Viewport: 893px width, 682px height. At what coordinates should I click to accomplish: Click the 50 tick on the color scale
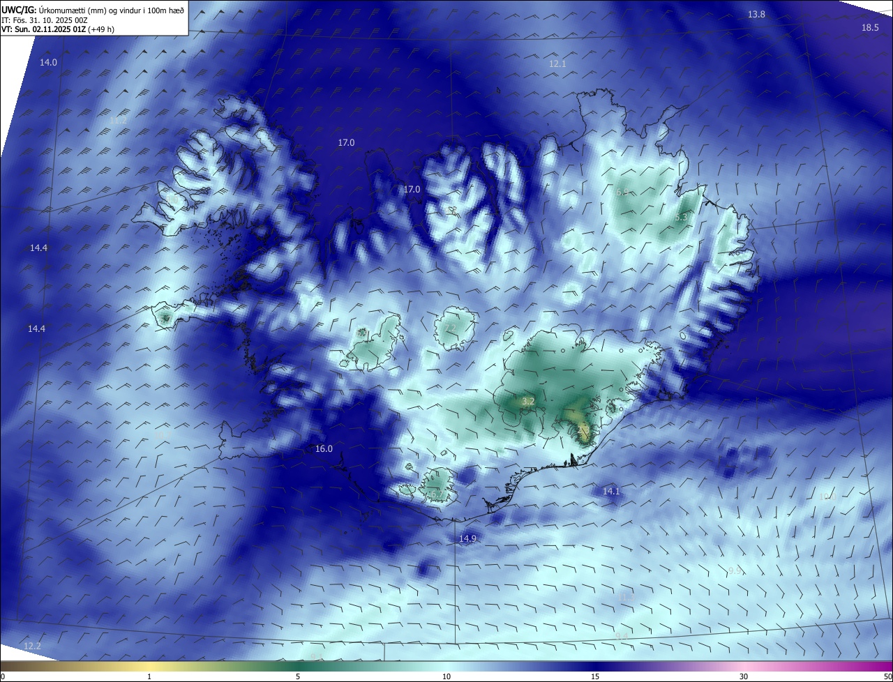[x=888, y=677]
